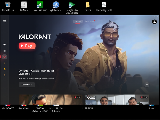The image size is (160, 120).
Task: Select the SketchUp for Schools shortcut label
Action: pos(56,110)
